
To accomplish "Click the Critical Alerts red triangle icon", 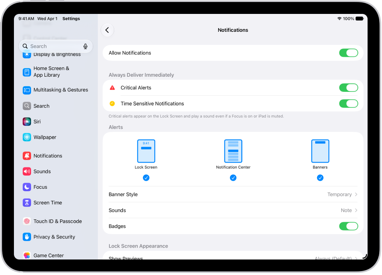I will (112, 87).
